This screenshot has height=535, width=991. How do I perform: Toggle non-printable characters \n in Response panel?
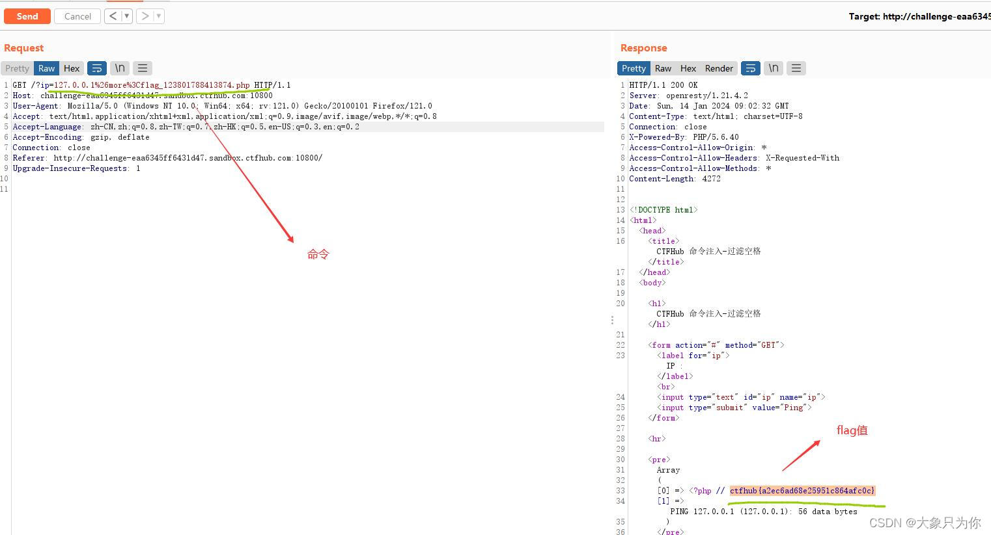click(774, 68)
